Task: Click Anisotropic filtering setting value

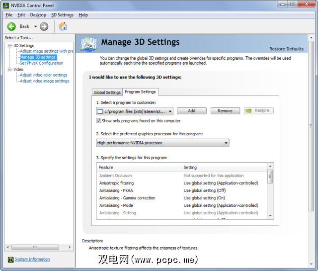Action: click(x=221, y=183)
